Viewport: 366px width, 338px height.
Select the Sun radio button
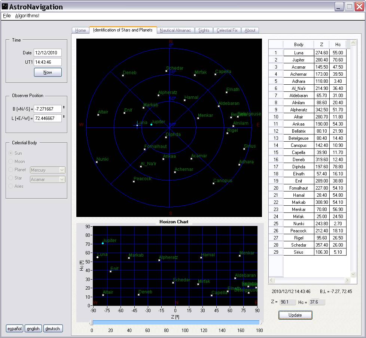tap(10, 153)
